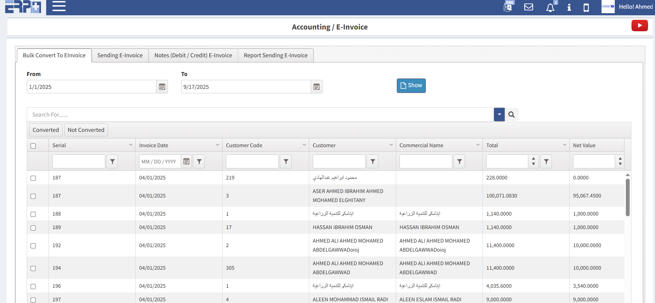Image resolution: width=655 pixels, height=303 pixels.
Task: Click the info icon in header
Action: (x=569, y=7)
